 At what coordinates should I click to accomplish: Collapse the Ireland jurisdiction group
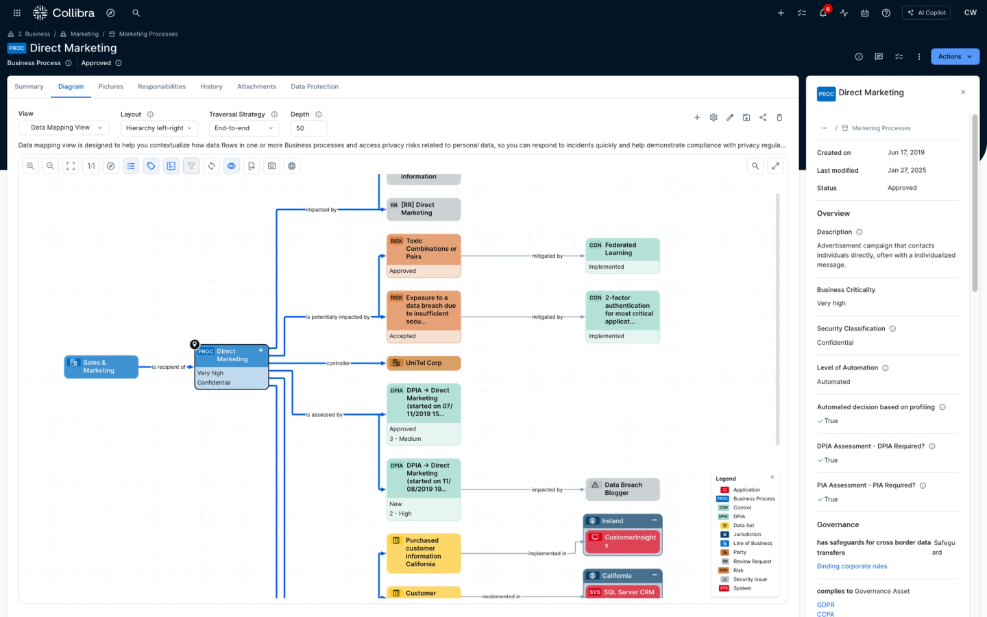coord(655,521)
